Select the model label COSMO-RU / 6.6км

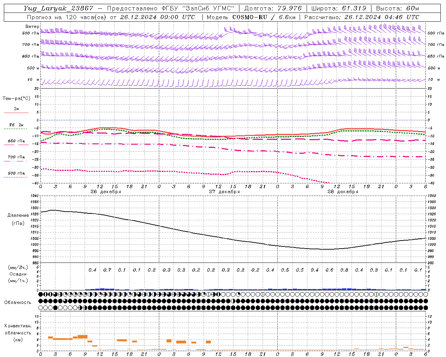click(264, 17)
